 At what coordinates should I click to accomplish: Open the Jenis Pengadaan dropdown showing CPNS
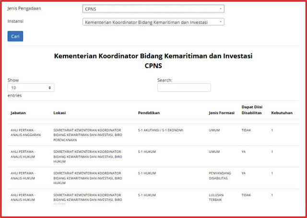pos(153,9)
